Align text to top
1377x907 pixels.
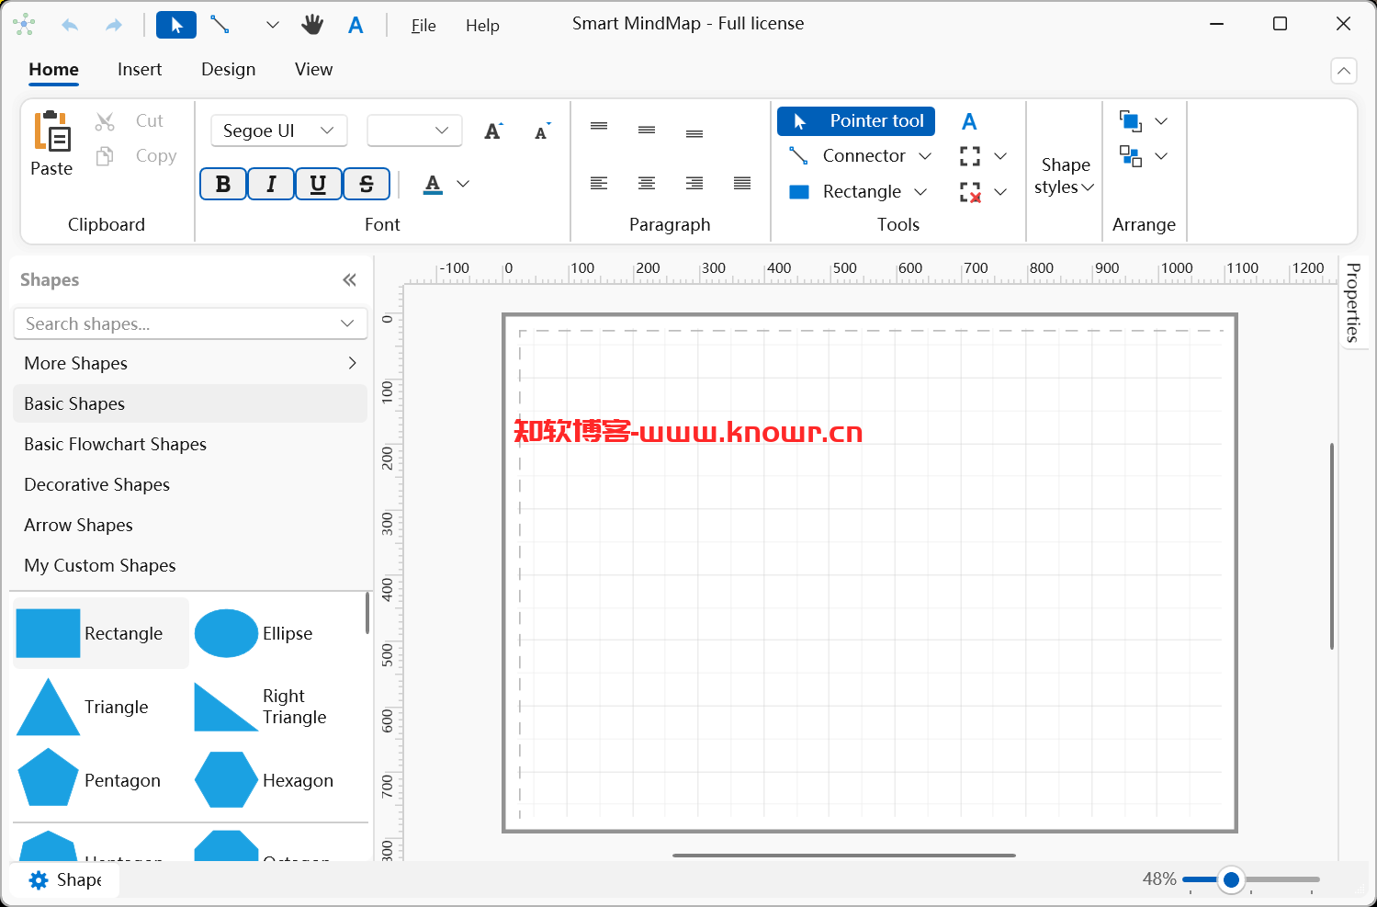click(x=599, y=127)
